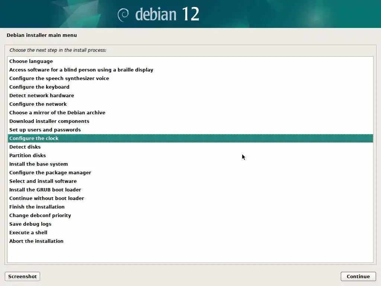Select Choose a mirror of the Debian archive
Viewport: 381px width, 286px height.
point(190,112)
